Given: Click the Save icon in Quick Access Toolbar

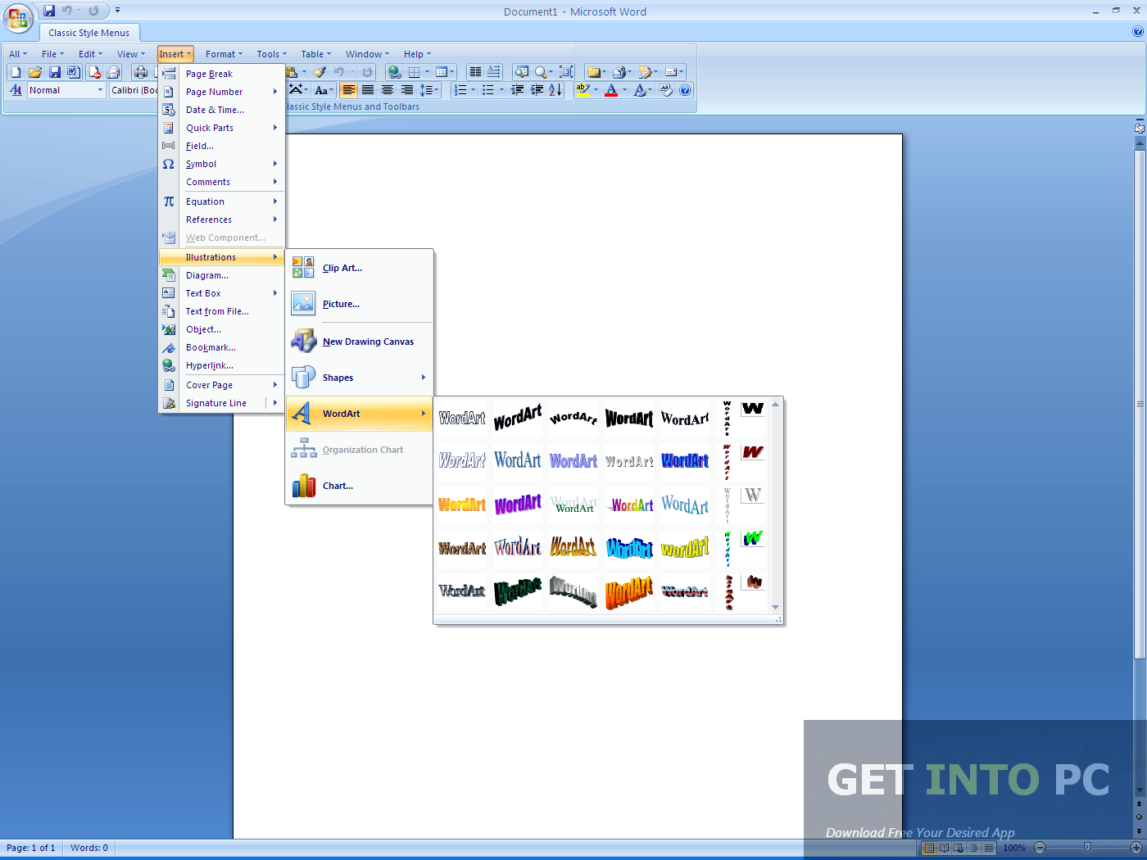Looking at the screenshot, I should (49, 11).
